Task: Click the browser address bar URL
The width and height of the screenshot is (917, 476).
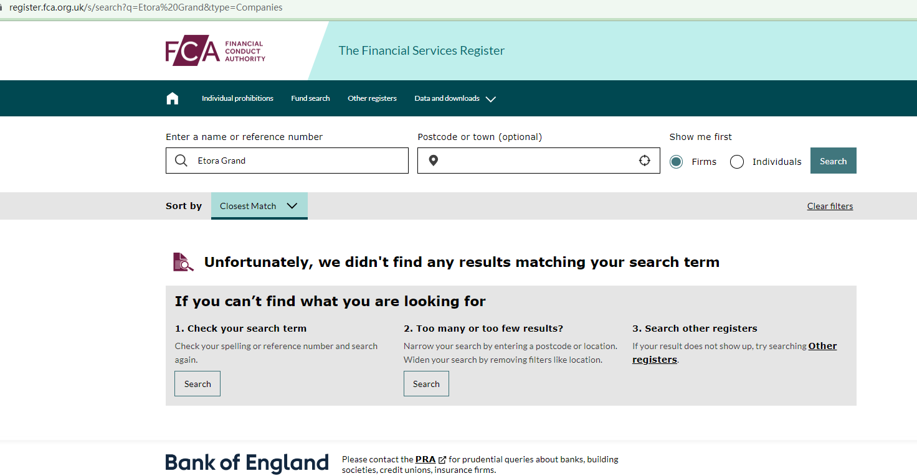Action: (x=146, y=7)
